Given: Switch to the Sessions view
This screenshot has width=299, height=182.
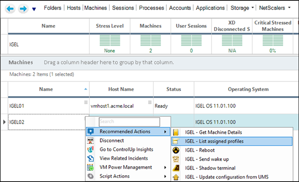Looking at the screenshot, I should (123, 8).
